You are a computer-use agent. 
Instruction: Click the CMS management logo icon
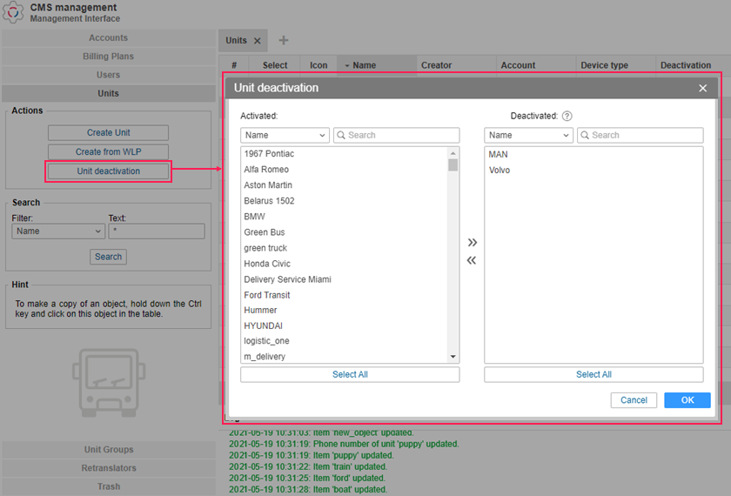point(14,13)
